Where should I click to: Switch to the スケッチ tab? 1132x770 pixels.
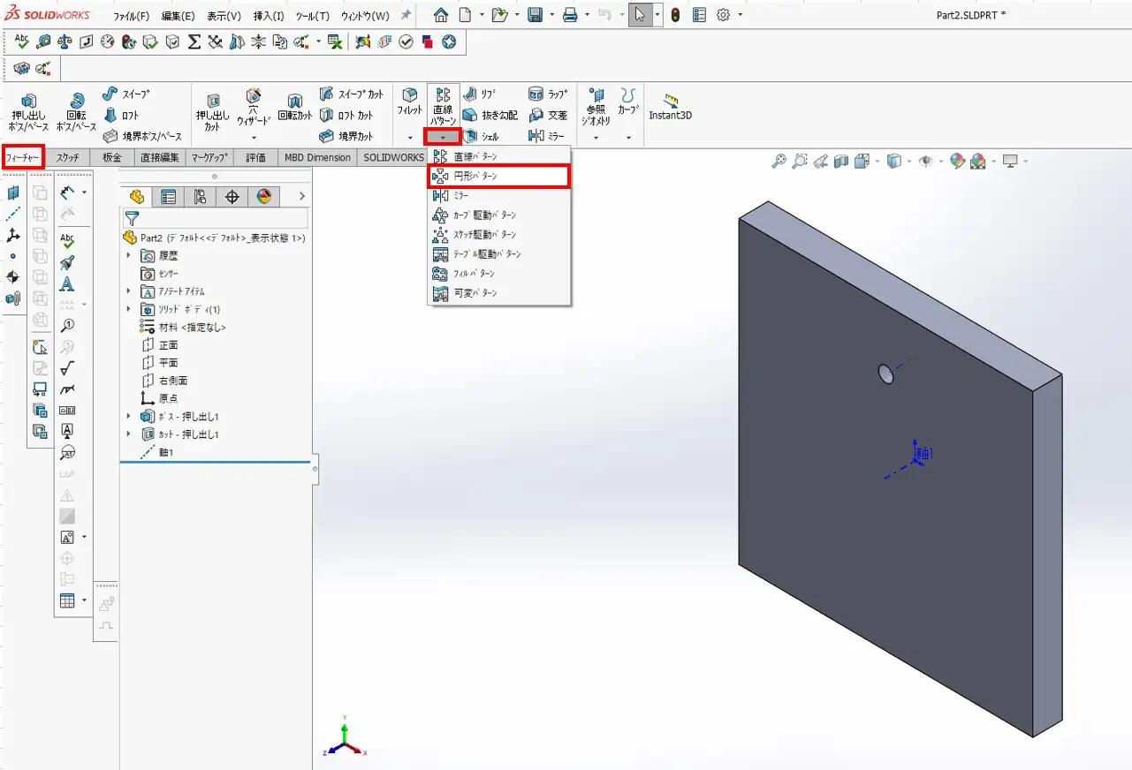pos(68,158)
